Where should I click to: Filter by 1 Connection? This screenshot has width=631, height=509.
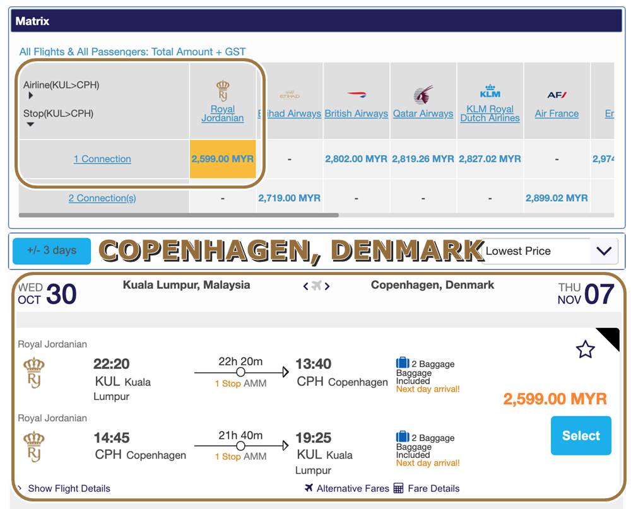click(102, 159)
